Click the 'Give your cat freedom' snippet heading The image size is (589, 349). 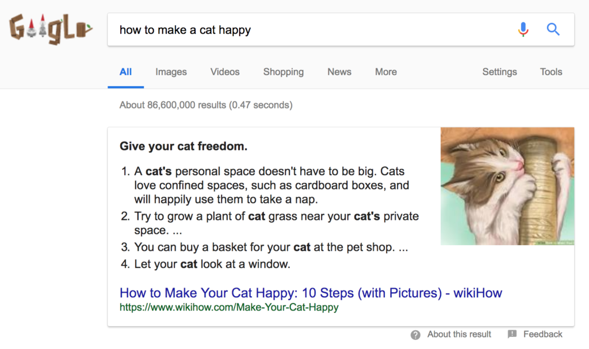(183, 146)
